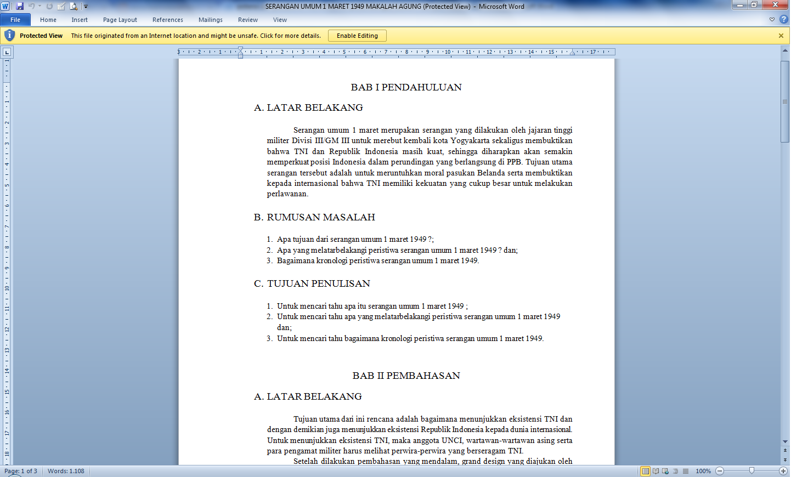Click the Protected View shield icon

[9, 35]
